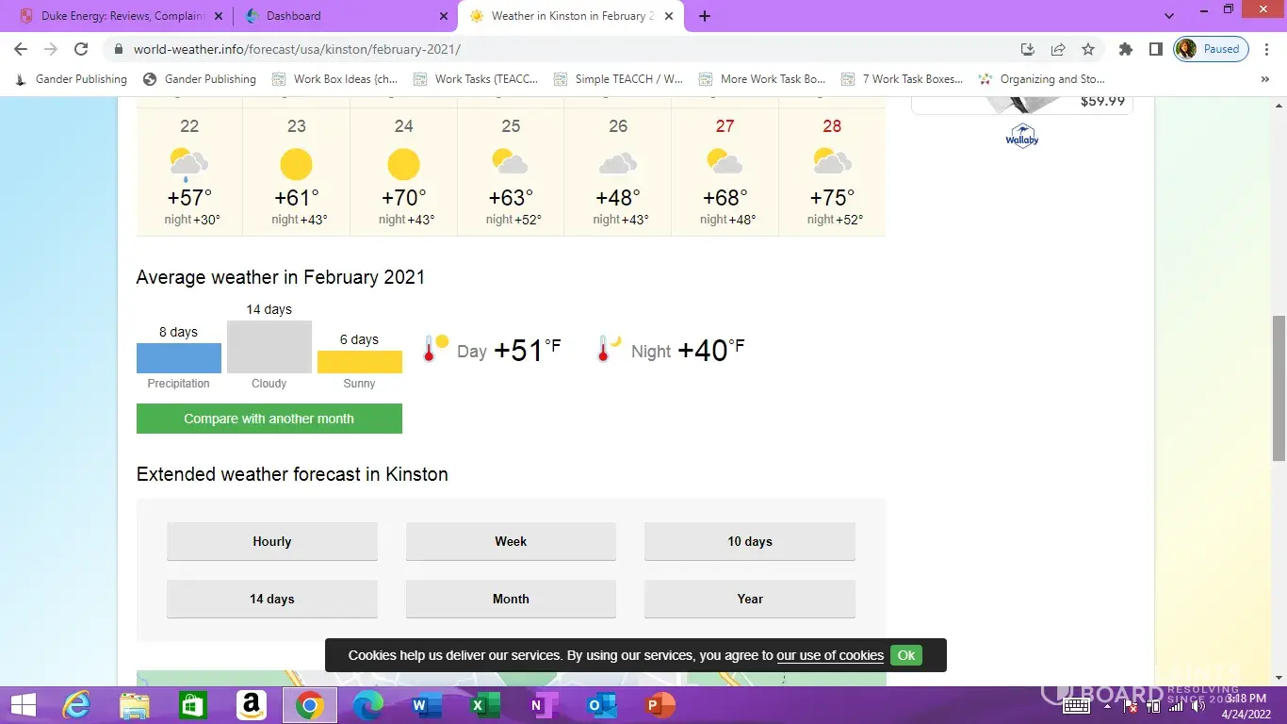Open the Paused profile menu
The height and width of the screenshot is (724, 1287).
point(1211,49)
